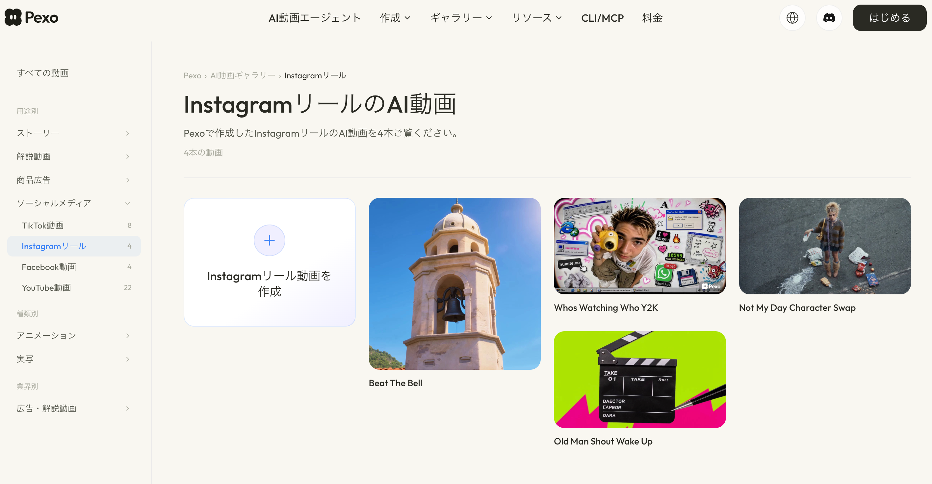Expand the ストーリー category

(73, 133)
